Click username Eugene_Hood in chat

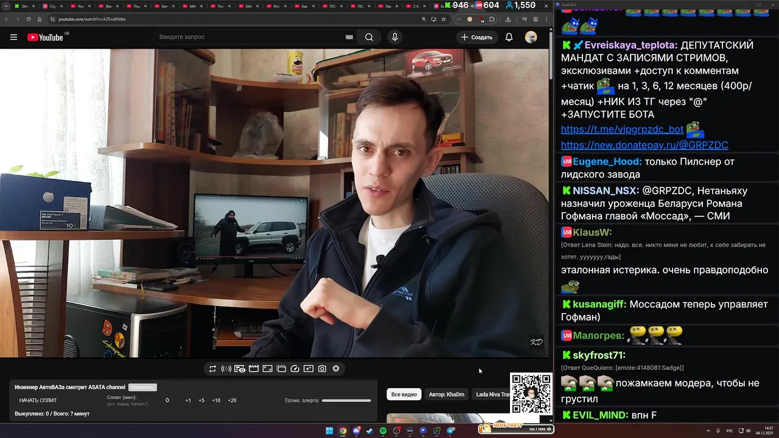click(x=607, y=162)
